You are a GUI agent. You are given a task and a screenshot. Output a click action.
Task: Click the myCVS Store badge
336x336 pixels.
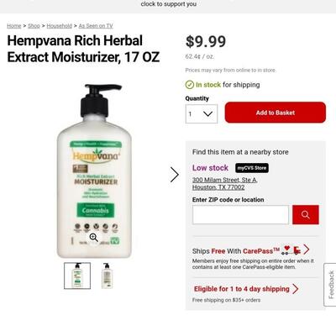click(x=252, y=168)
